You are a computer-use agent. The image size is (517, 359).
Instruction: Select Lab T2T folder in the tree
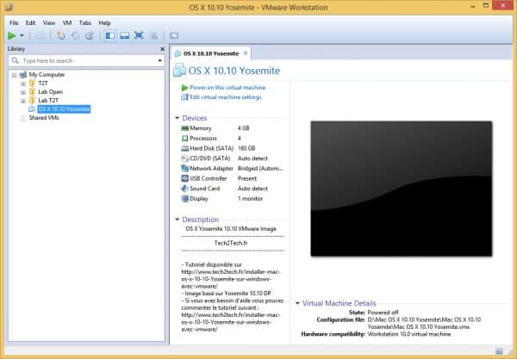48,100
